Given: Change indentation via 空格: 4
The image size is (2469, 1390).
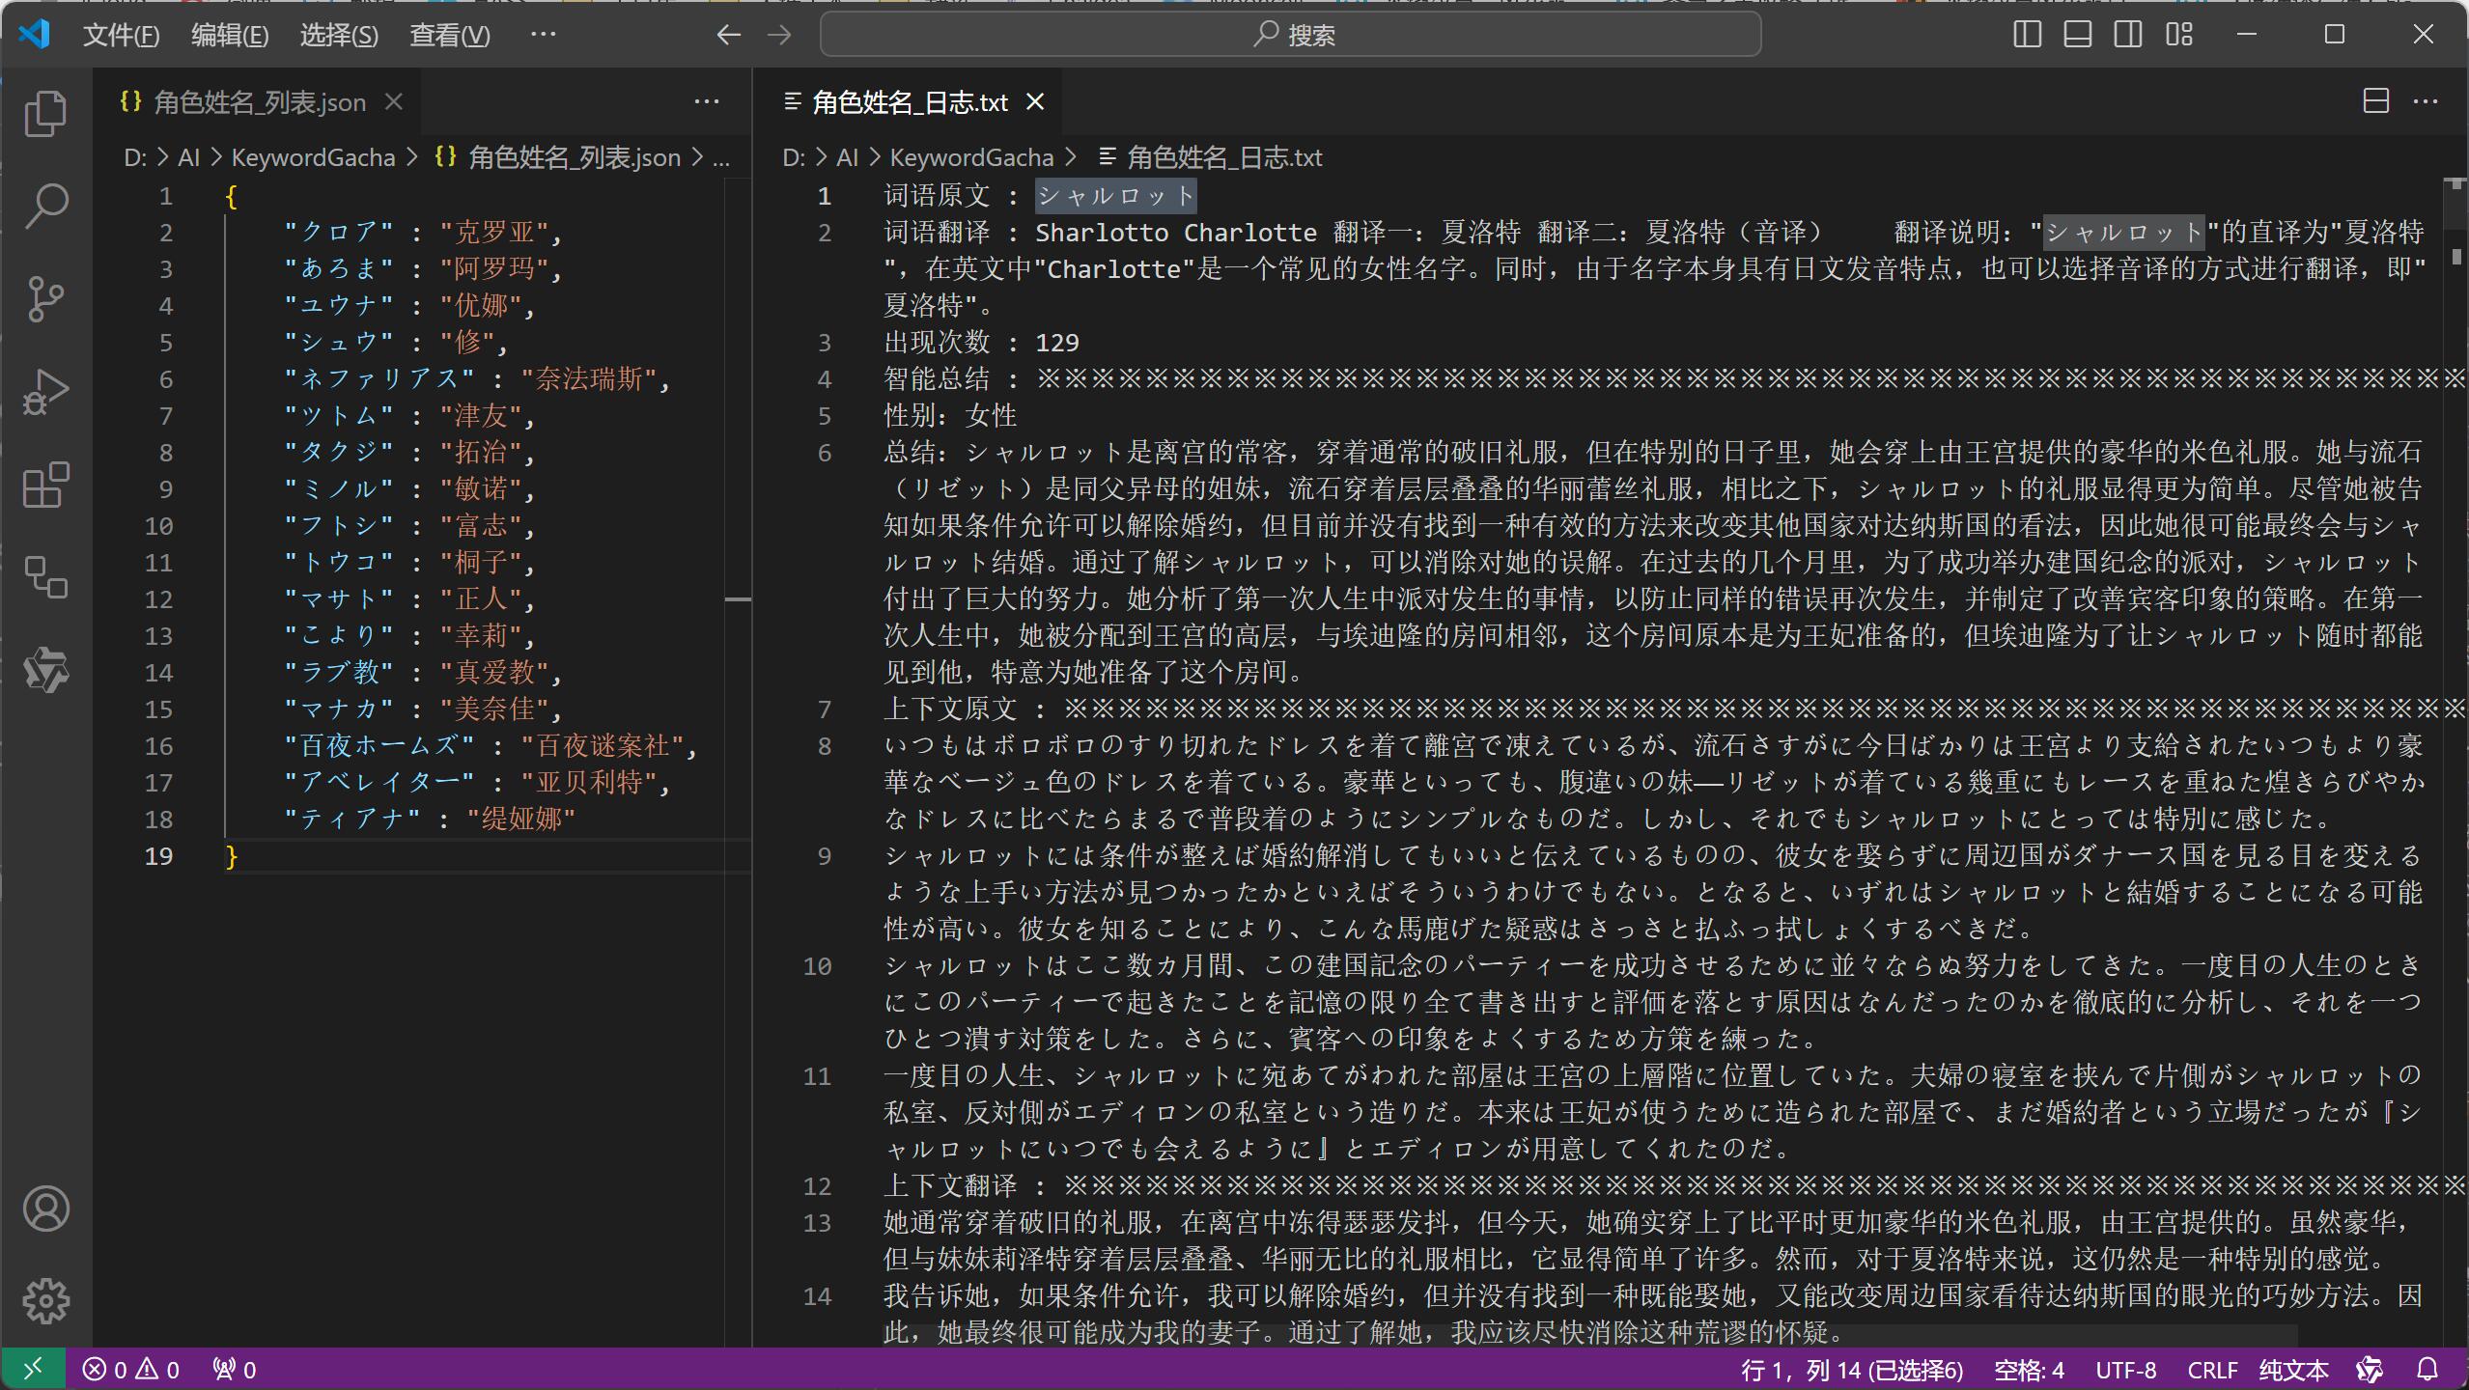Looking at the screenshot, I should click(2030, 1370).
